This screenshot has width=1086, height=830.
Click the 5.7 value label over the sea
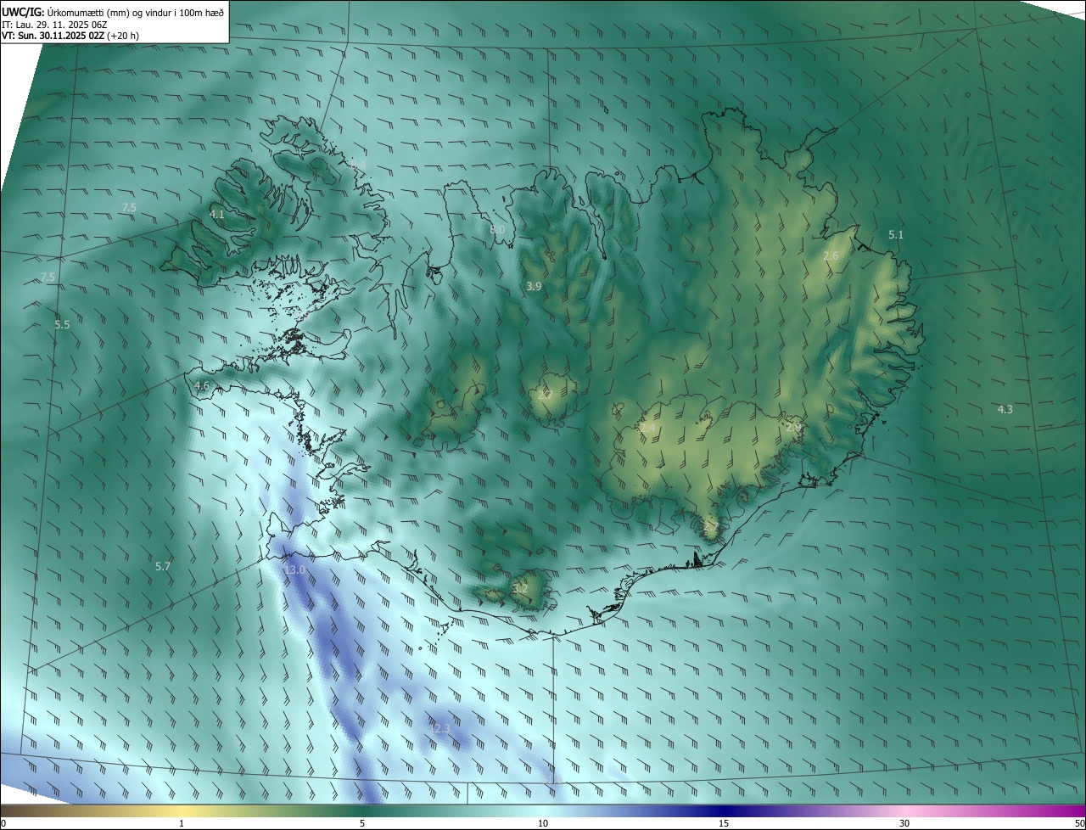click(163, 566)
